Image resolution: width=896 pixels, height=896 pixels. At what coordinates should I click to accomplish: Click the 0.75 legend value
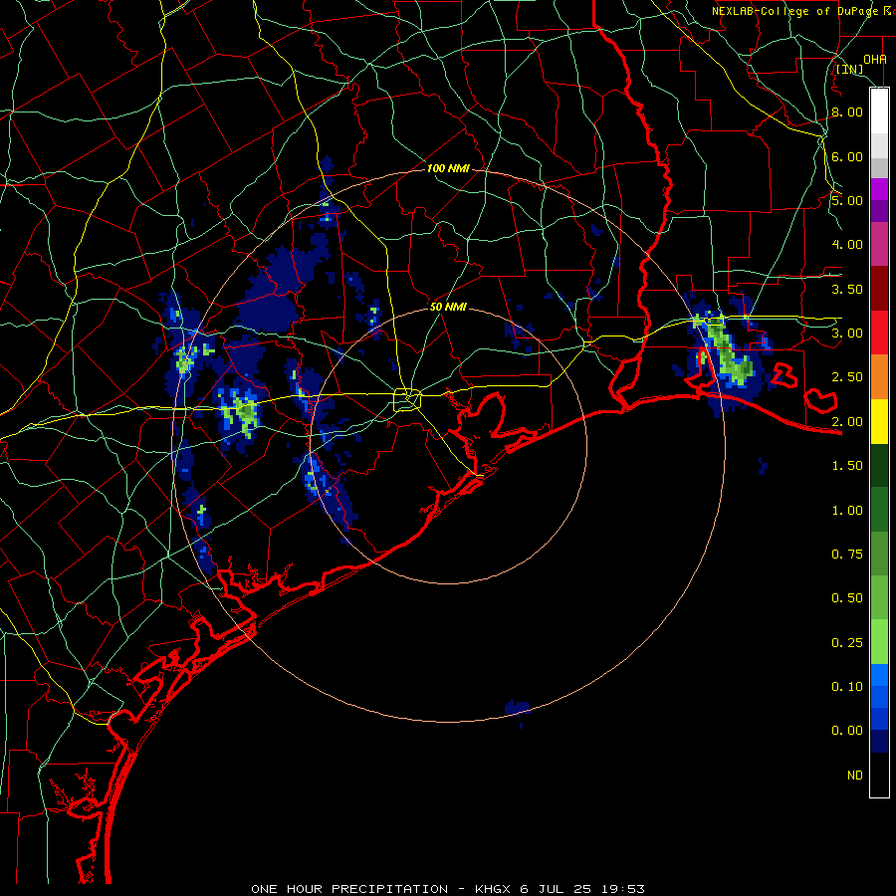pyautogui.click(x=847, y=555)
